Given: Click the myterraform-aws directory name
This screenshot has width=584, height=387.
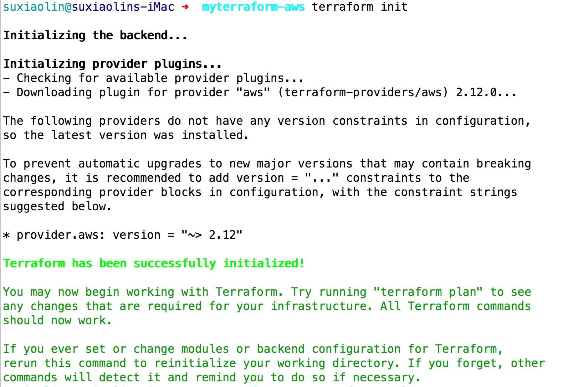Looking at the screenshot, I should click(x=253, y=7).
